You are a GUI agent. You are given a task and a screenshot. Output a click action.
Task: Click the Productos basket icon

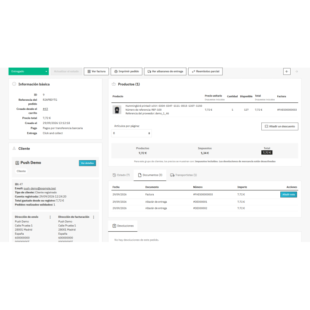114,84
